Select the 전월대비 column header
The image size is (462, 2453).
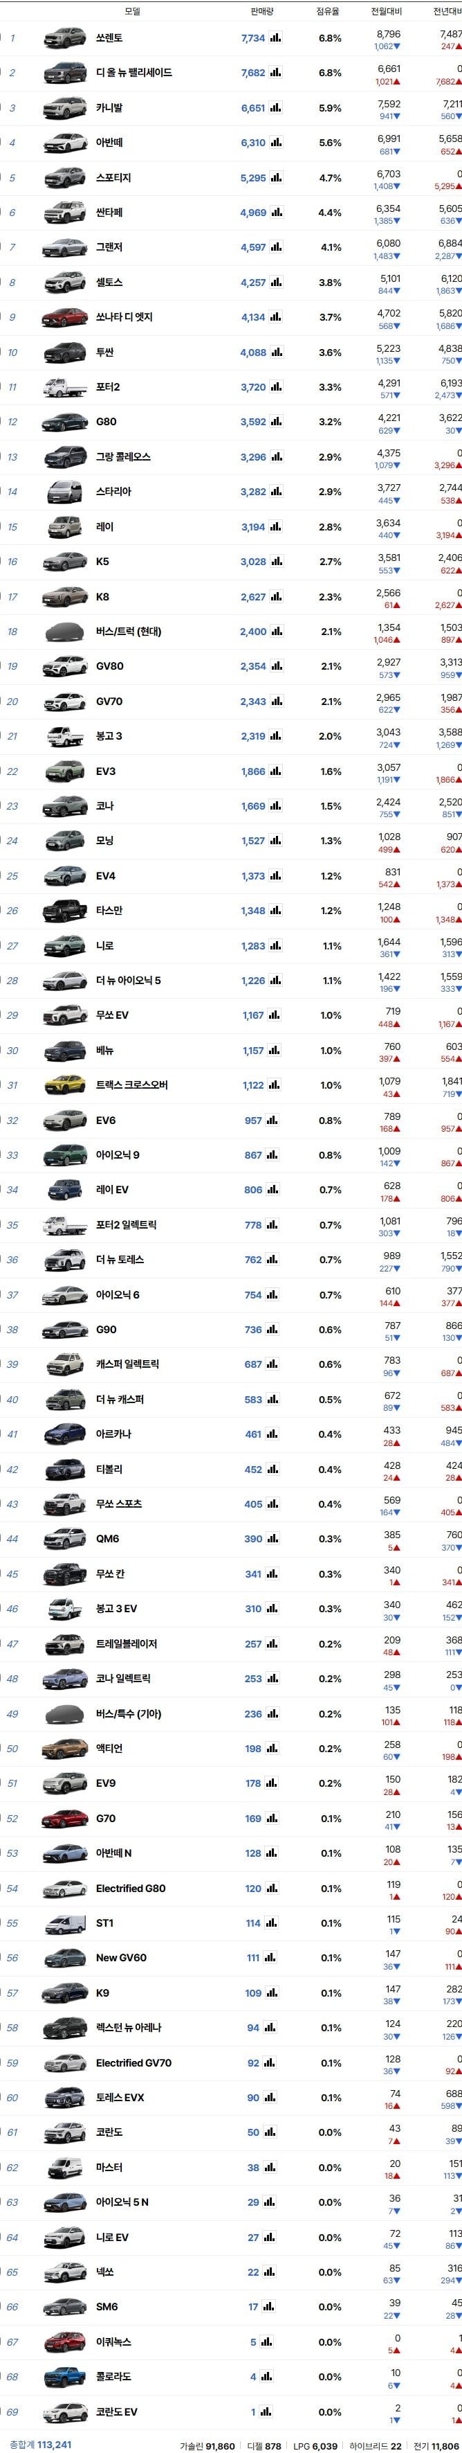386,11
